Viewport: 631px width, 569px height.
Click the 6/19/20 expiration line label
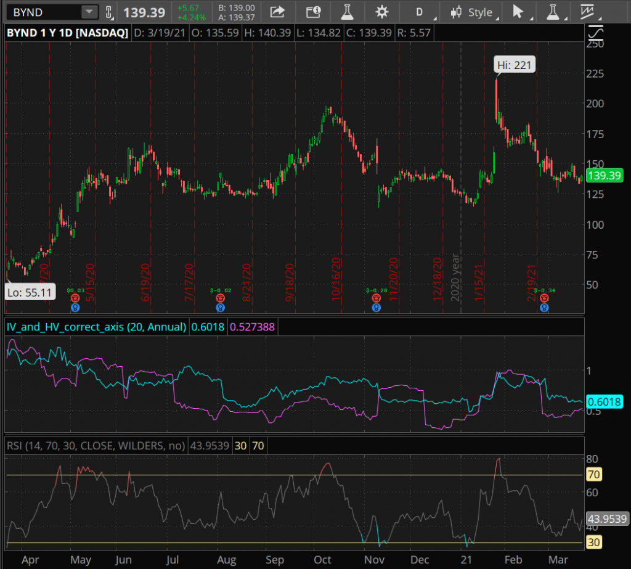[x=145, y=282]
